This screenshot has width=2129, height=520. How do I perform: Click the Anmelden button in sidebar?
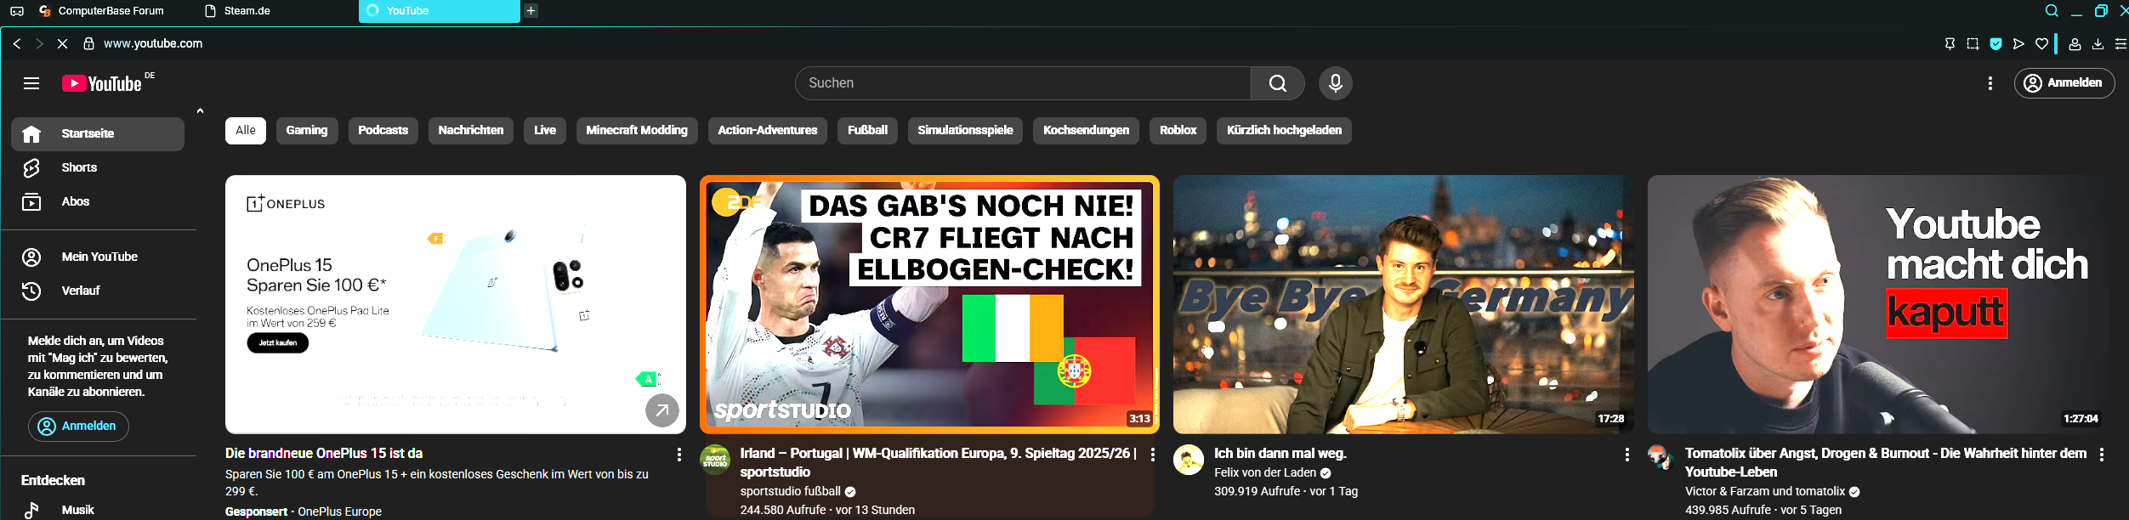[x=78, y=427]
